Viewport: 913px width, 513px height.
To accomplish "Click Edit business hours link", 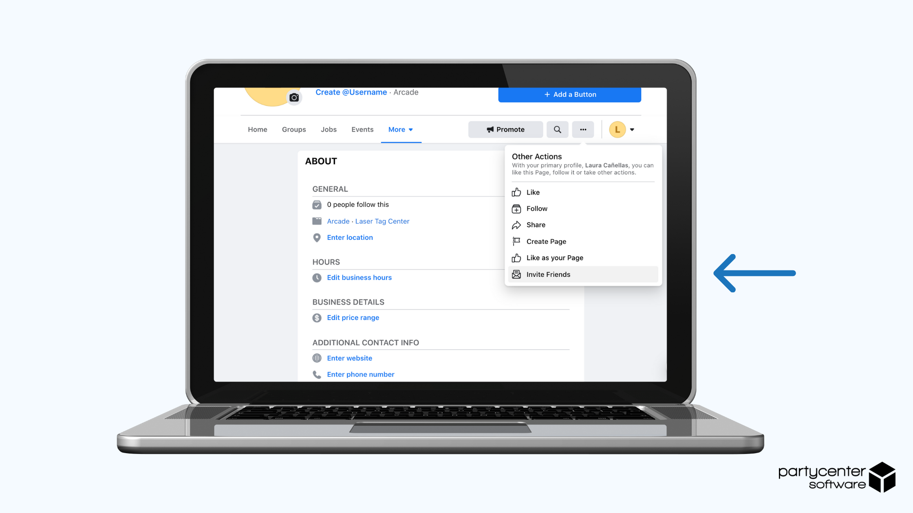I will pos(359,277).
